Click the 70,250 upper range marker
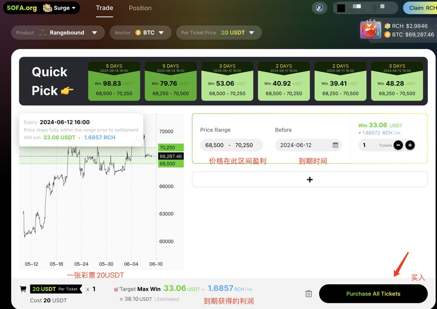437x309 pixels. tap(171, 147)
